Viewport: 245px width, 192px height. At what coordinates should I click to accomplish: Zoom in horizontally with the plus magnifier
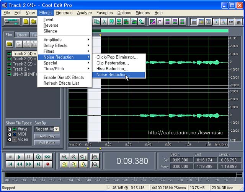point(65,157)
